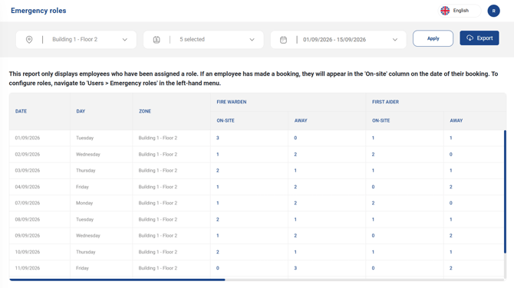Click Wednesday in the 02/09/2026 row
The image size is (514, 288).
pos(88,154)
